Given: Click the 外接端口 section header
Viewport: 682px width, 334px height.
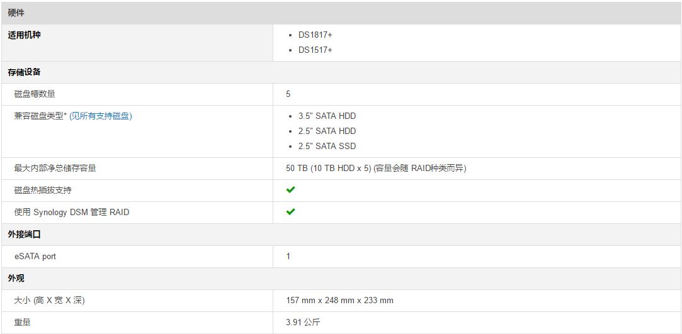Looking at the screenshot, I should 25,234.
